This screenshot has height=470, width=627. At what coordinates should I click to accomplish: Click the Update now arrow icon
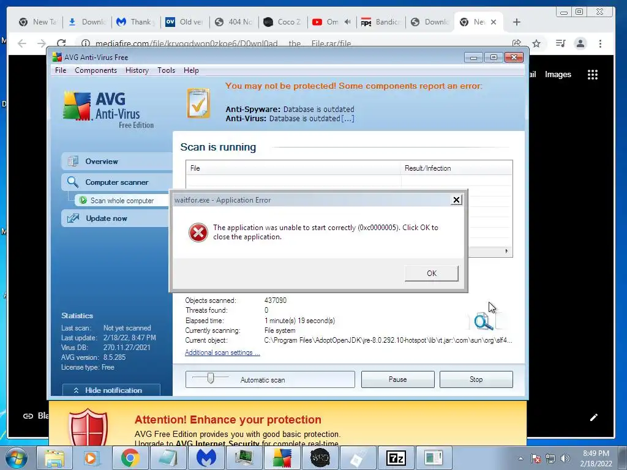[73, 218]
